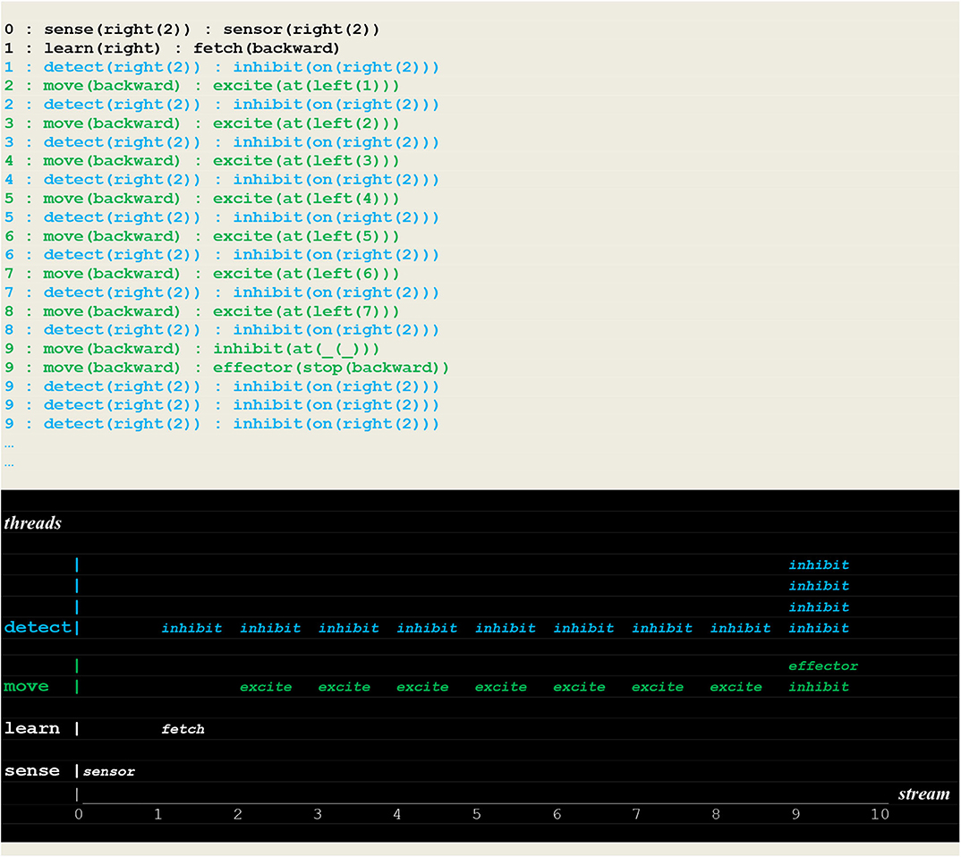This screenshot has height=857, width=961.
Task: Click the stream axis tick labeled 9
Action: (795, 815)
